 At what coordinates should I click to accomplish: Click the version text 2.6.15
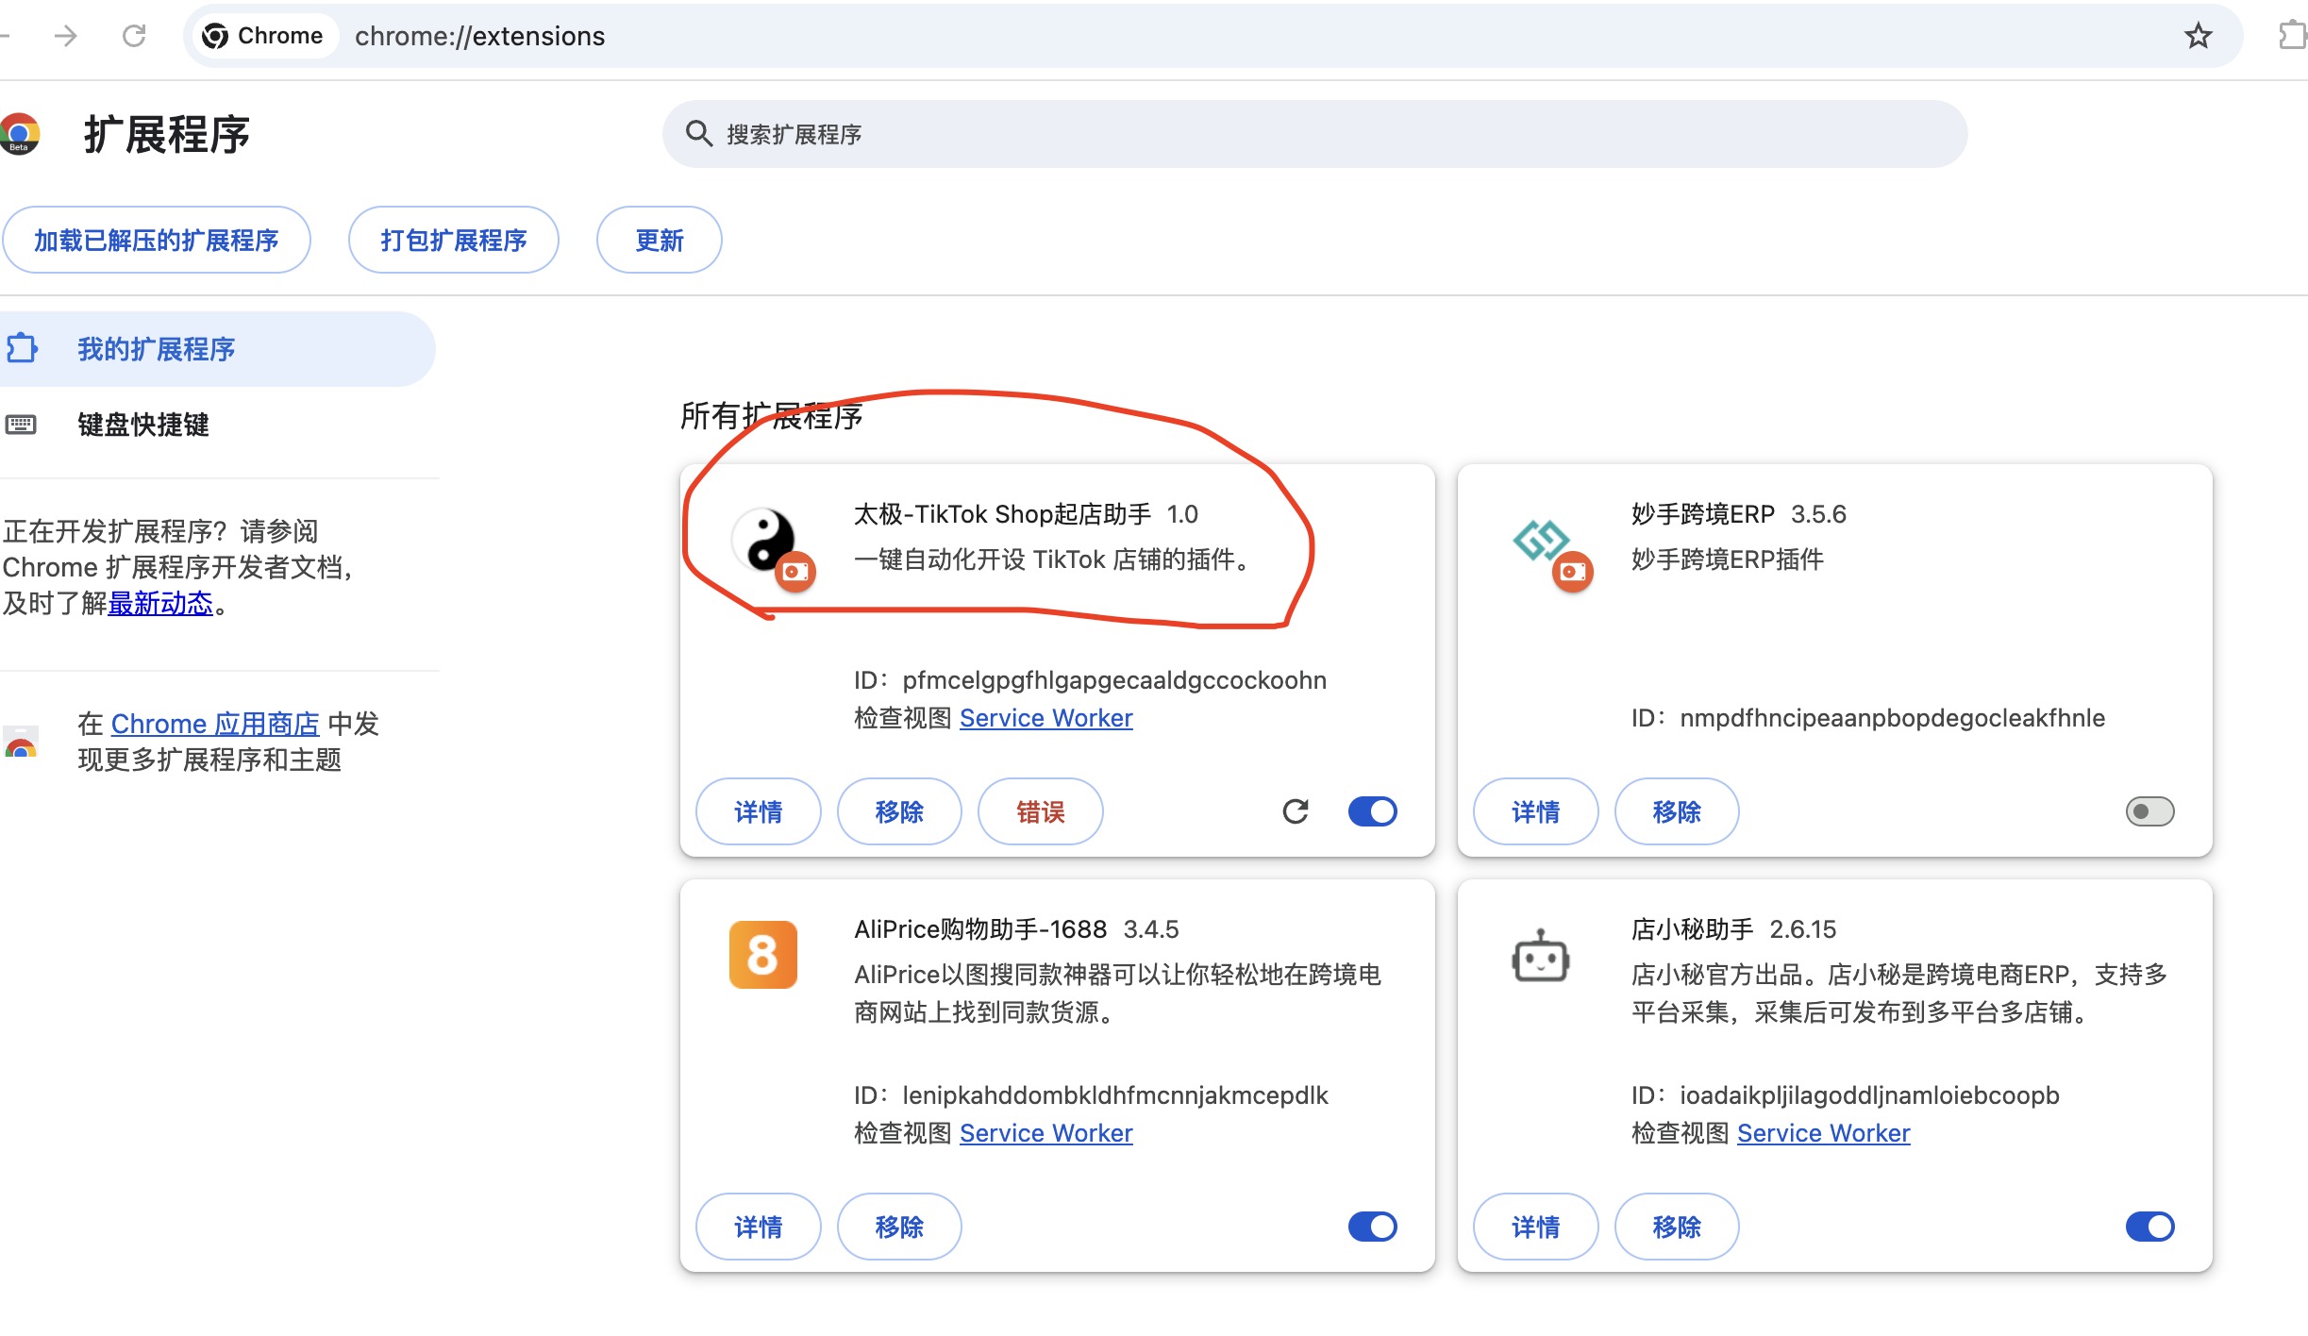click(x=1802, y=929)
